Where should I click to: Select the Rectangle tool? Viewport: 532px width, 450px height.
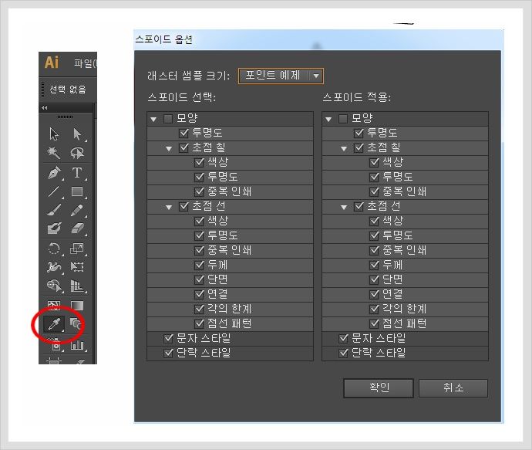pos(77,191)
